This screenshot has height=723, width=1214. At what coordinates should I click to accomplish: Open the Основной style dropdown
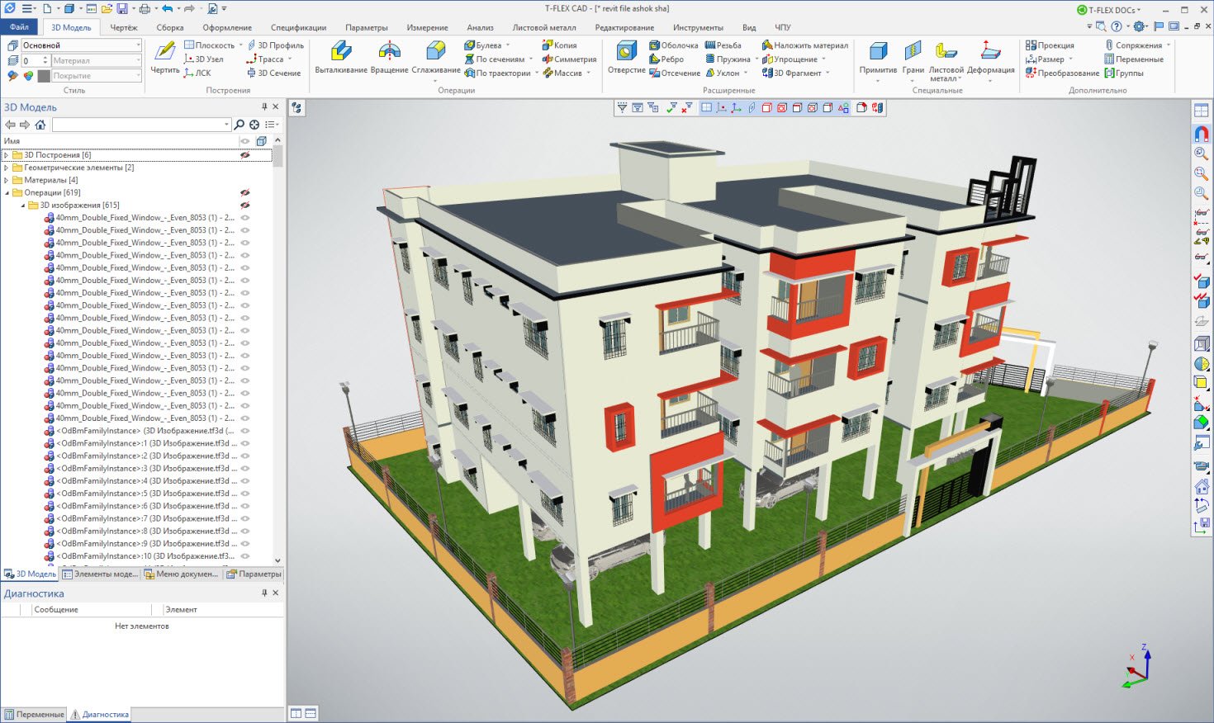137,45
